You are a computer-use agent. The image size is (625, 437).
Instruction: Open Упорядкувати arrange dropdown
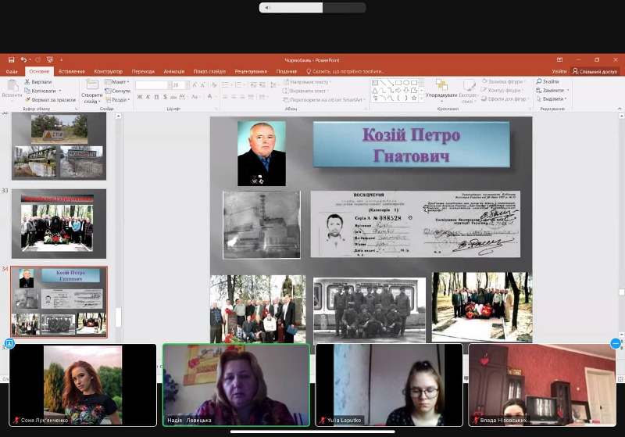coord(441,90)
